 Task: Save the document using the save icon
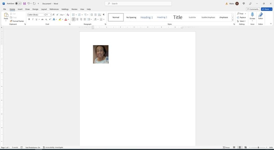point(24,3)
